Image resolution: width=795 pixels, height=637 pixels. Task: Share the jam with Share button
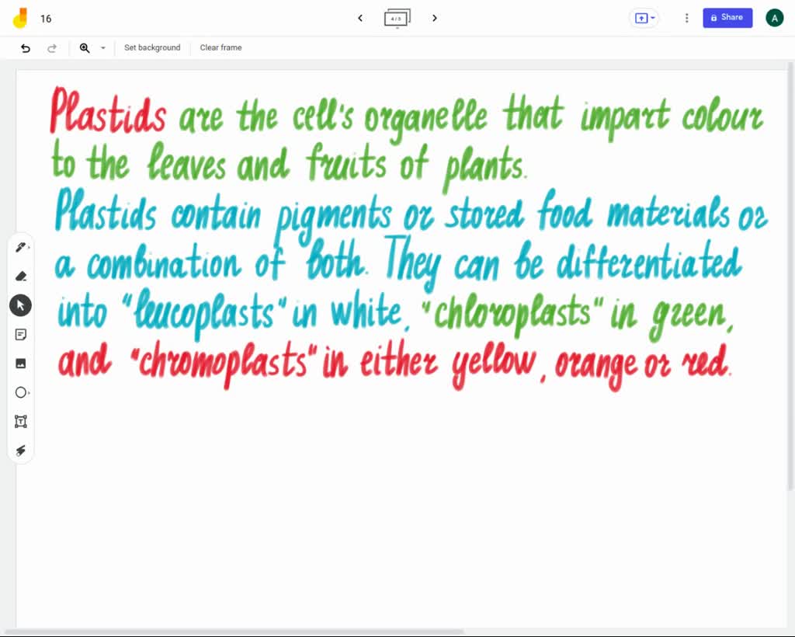[727, 17]
